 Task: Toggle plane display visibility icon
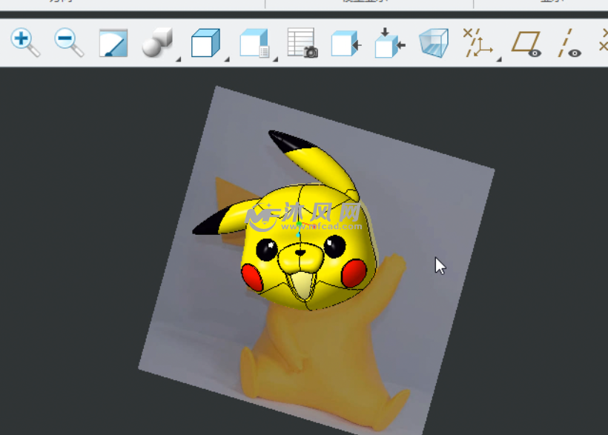526,44
